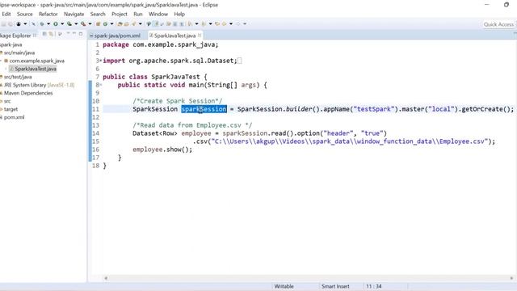Click the employee.show(); code line

click(x=162, y=150)
